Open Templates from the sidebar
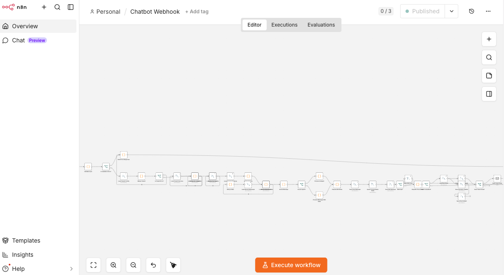This screenshot has width=504, height=275. pos(38,241)
